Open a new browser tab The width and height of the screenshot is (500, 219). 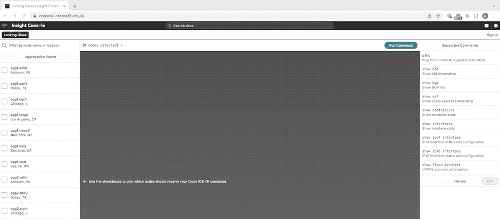[75, 6]
